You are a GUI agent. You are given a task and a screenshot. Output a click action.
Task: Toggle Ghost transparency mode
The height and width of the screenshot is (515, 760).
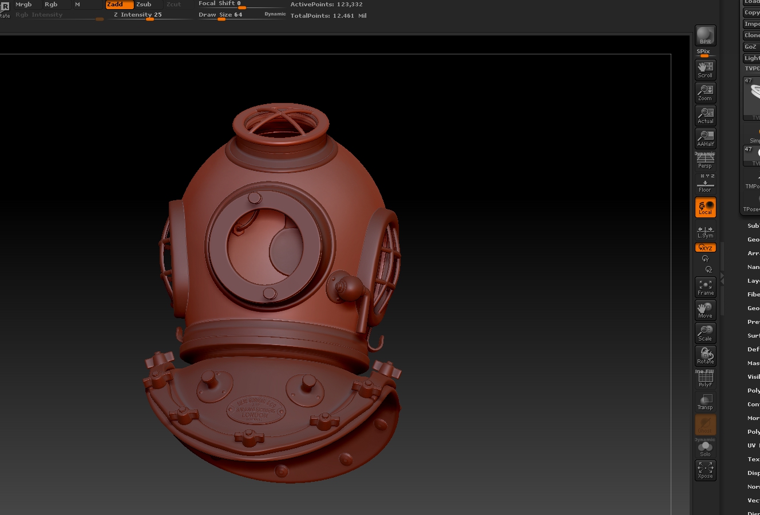pos(705,425)
